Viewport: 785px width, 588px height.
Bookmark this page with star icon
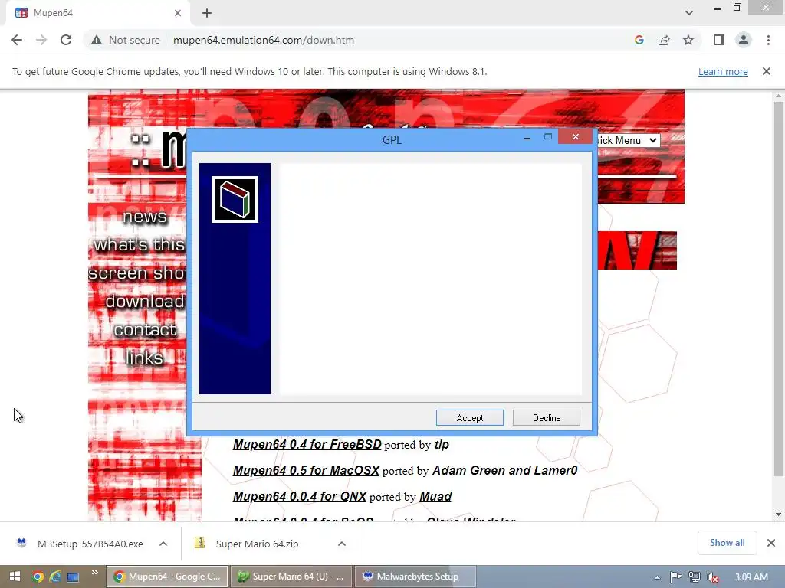(x=688, y=40)
